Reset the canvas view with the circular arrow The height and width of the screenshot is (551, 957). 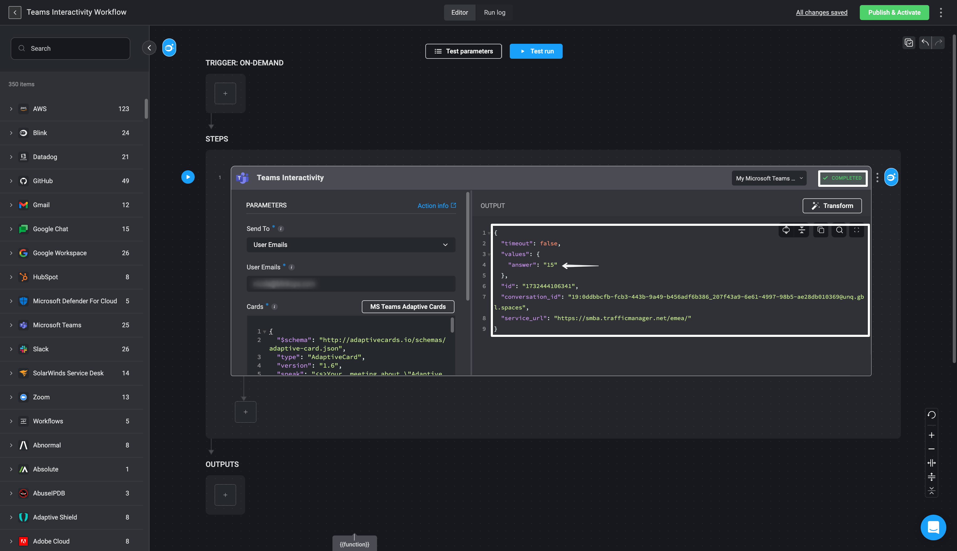click(931, 415)
